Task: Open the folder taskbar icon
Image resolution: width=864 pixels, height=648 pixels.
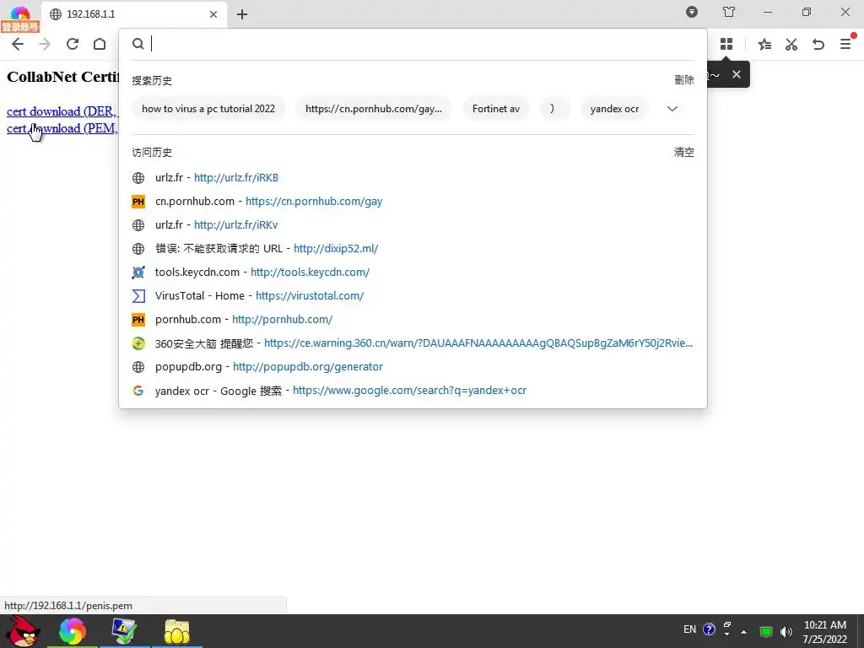Action: pos(177,631)
